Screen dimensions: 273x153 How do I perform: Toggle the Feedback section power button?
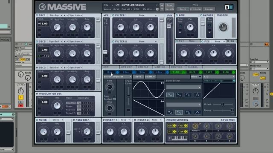coord(74,120)
